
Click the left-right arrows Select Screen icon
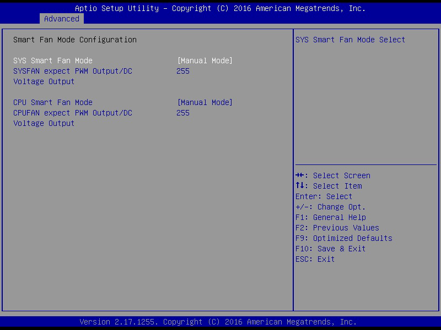pos(299,175)
